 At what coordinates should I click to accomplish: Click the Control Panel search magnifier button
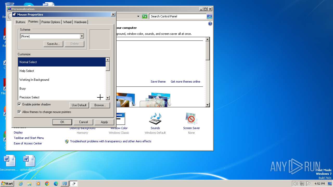pos(209,16)
